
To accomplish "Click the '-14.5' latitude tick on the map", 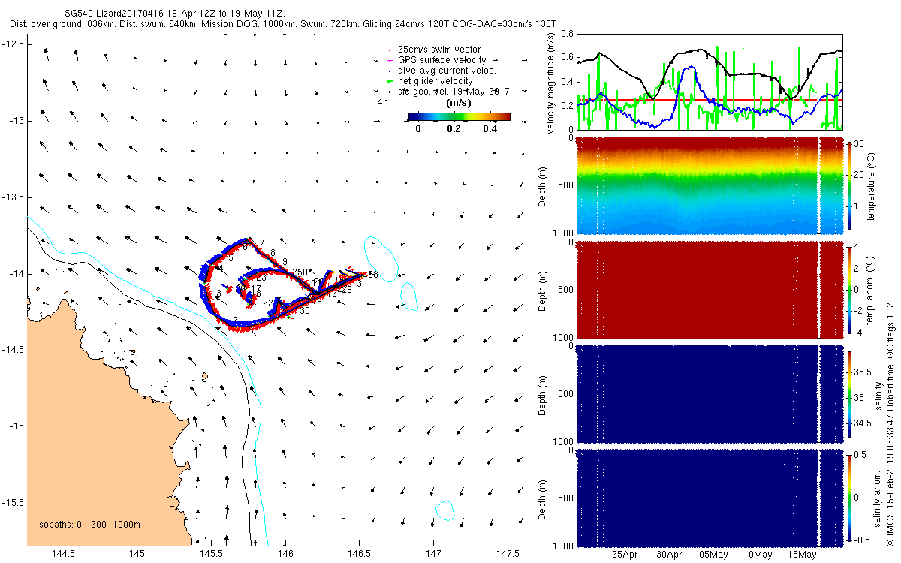I will pyautogui.click(x=14, y=350).
